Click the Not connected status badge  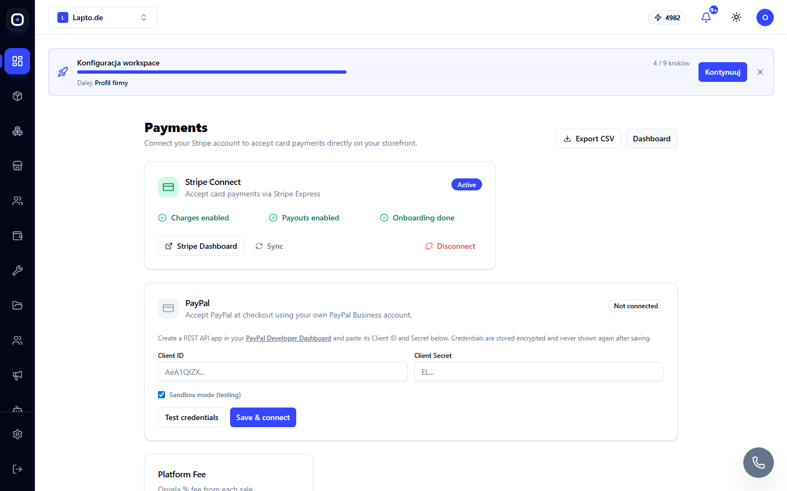pyautogui.click(x=636, y=306)
